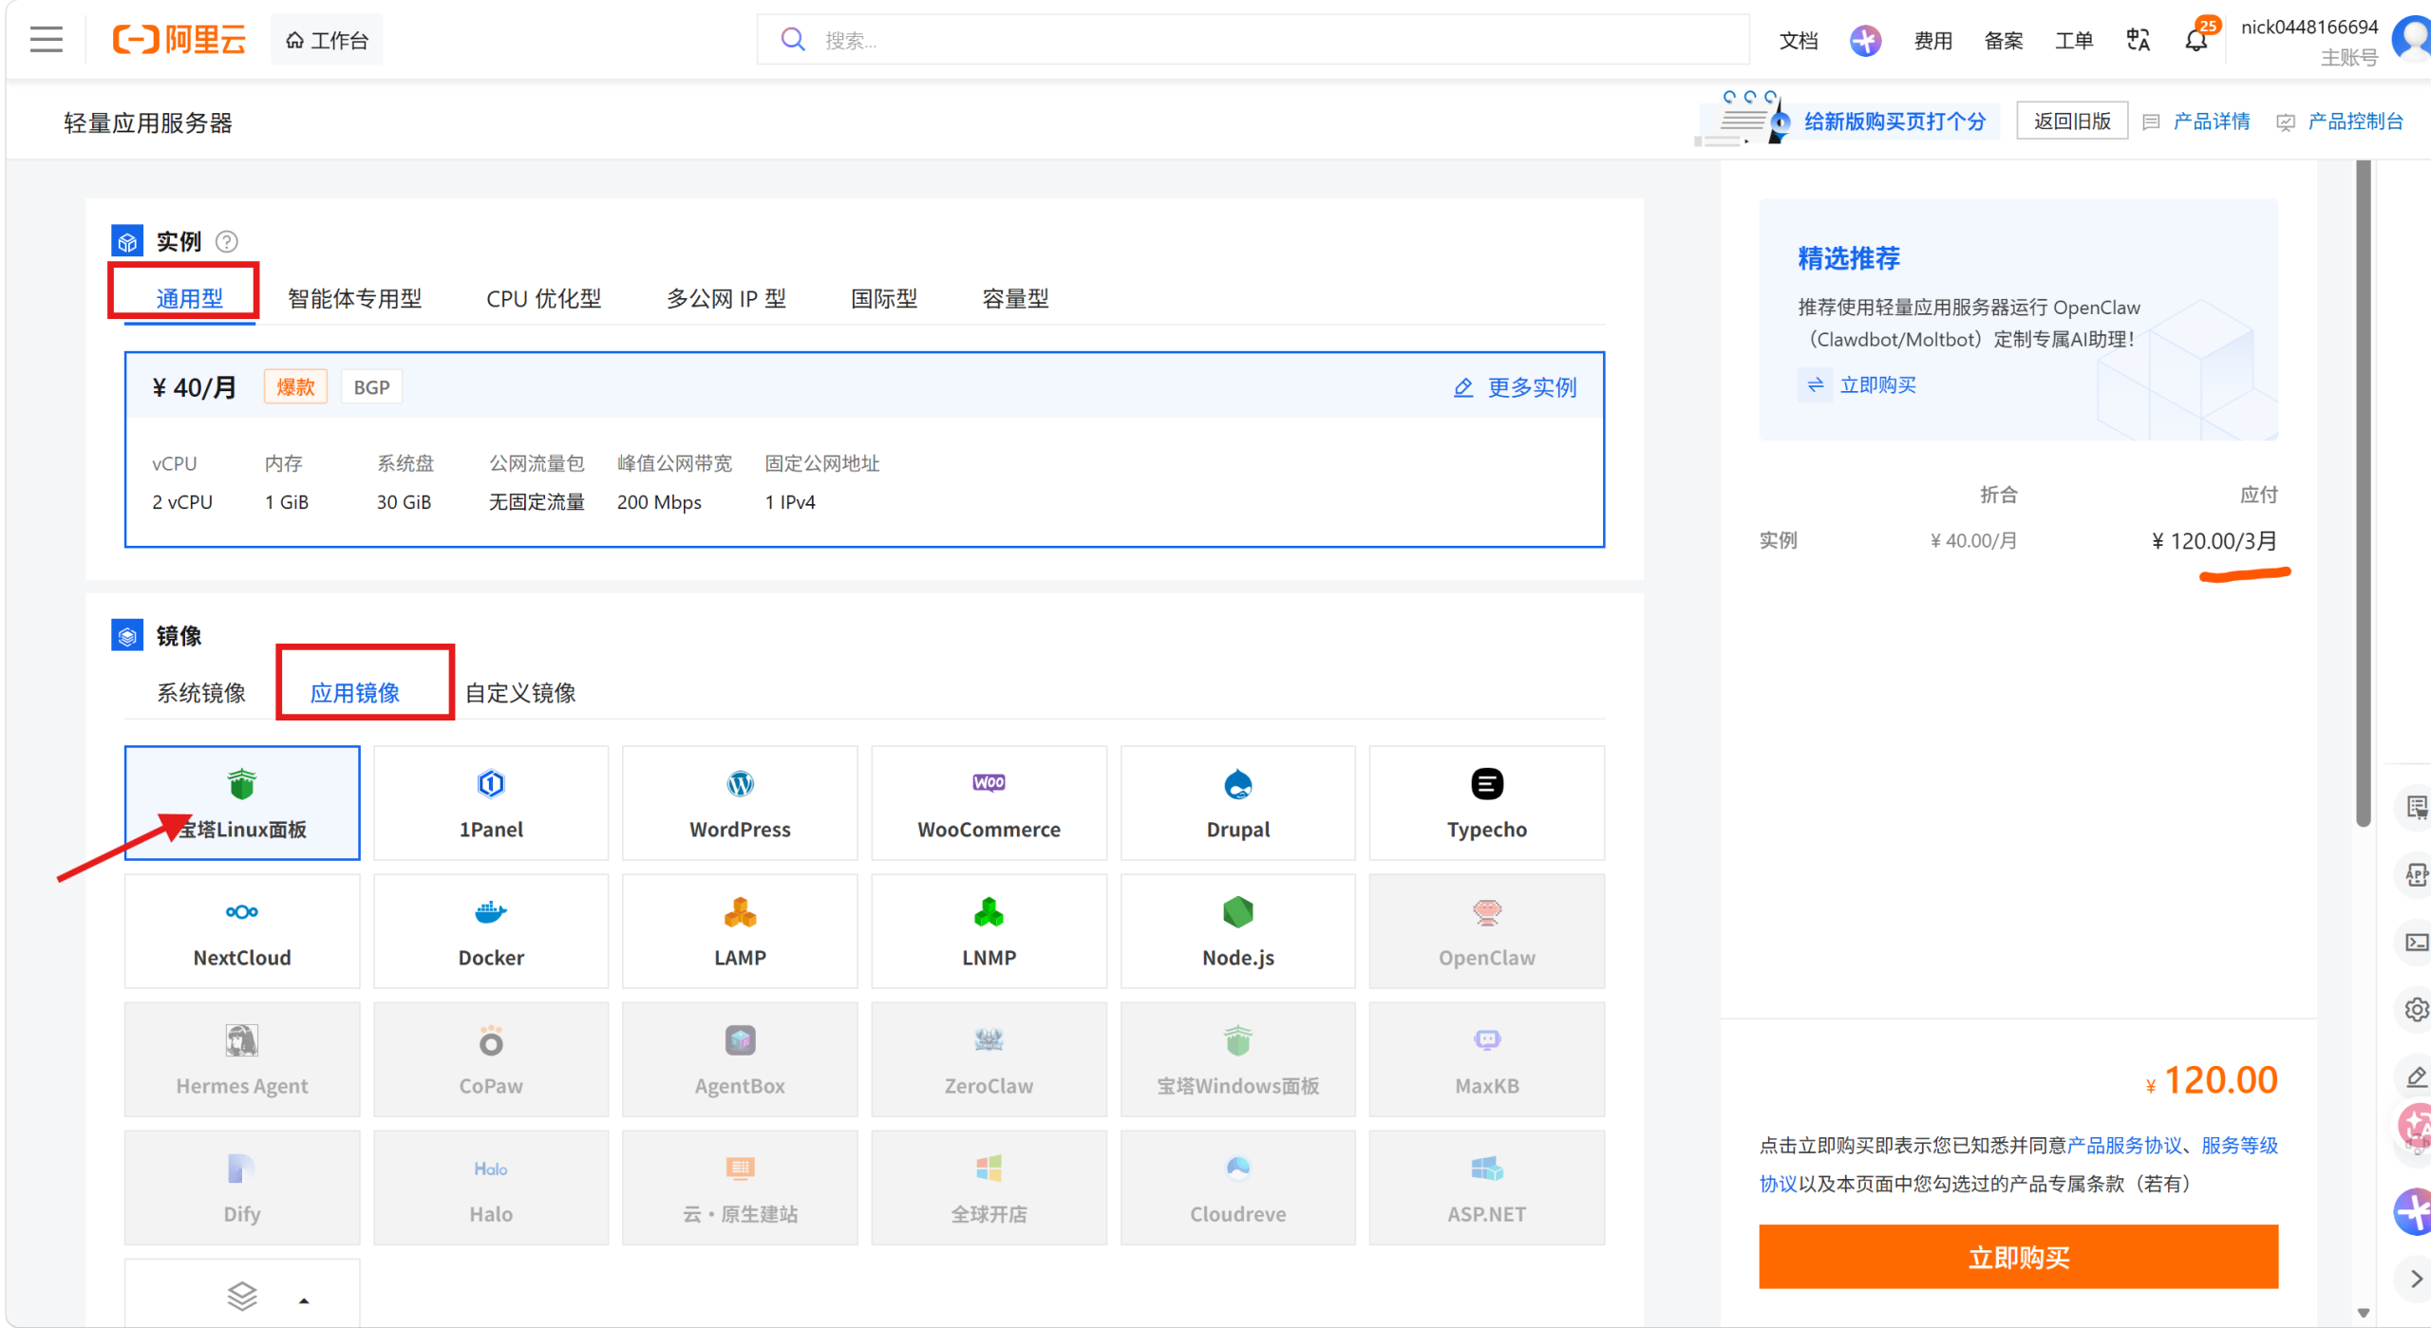This screenshot has height=1328, width=2431.
Task: Switch to the 多公网 IP 型 tab
Action: click(726, 299)
